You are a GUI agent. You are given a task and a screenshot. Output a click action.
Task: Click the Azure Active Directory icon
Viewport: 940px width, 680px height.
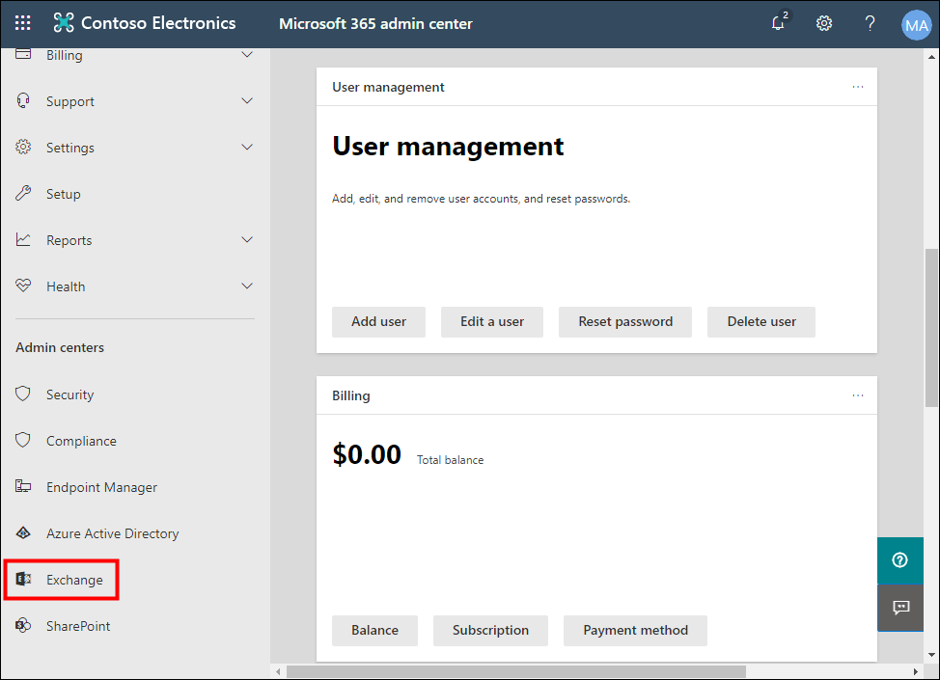coord(23,532)
